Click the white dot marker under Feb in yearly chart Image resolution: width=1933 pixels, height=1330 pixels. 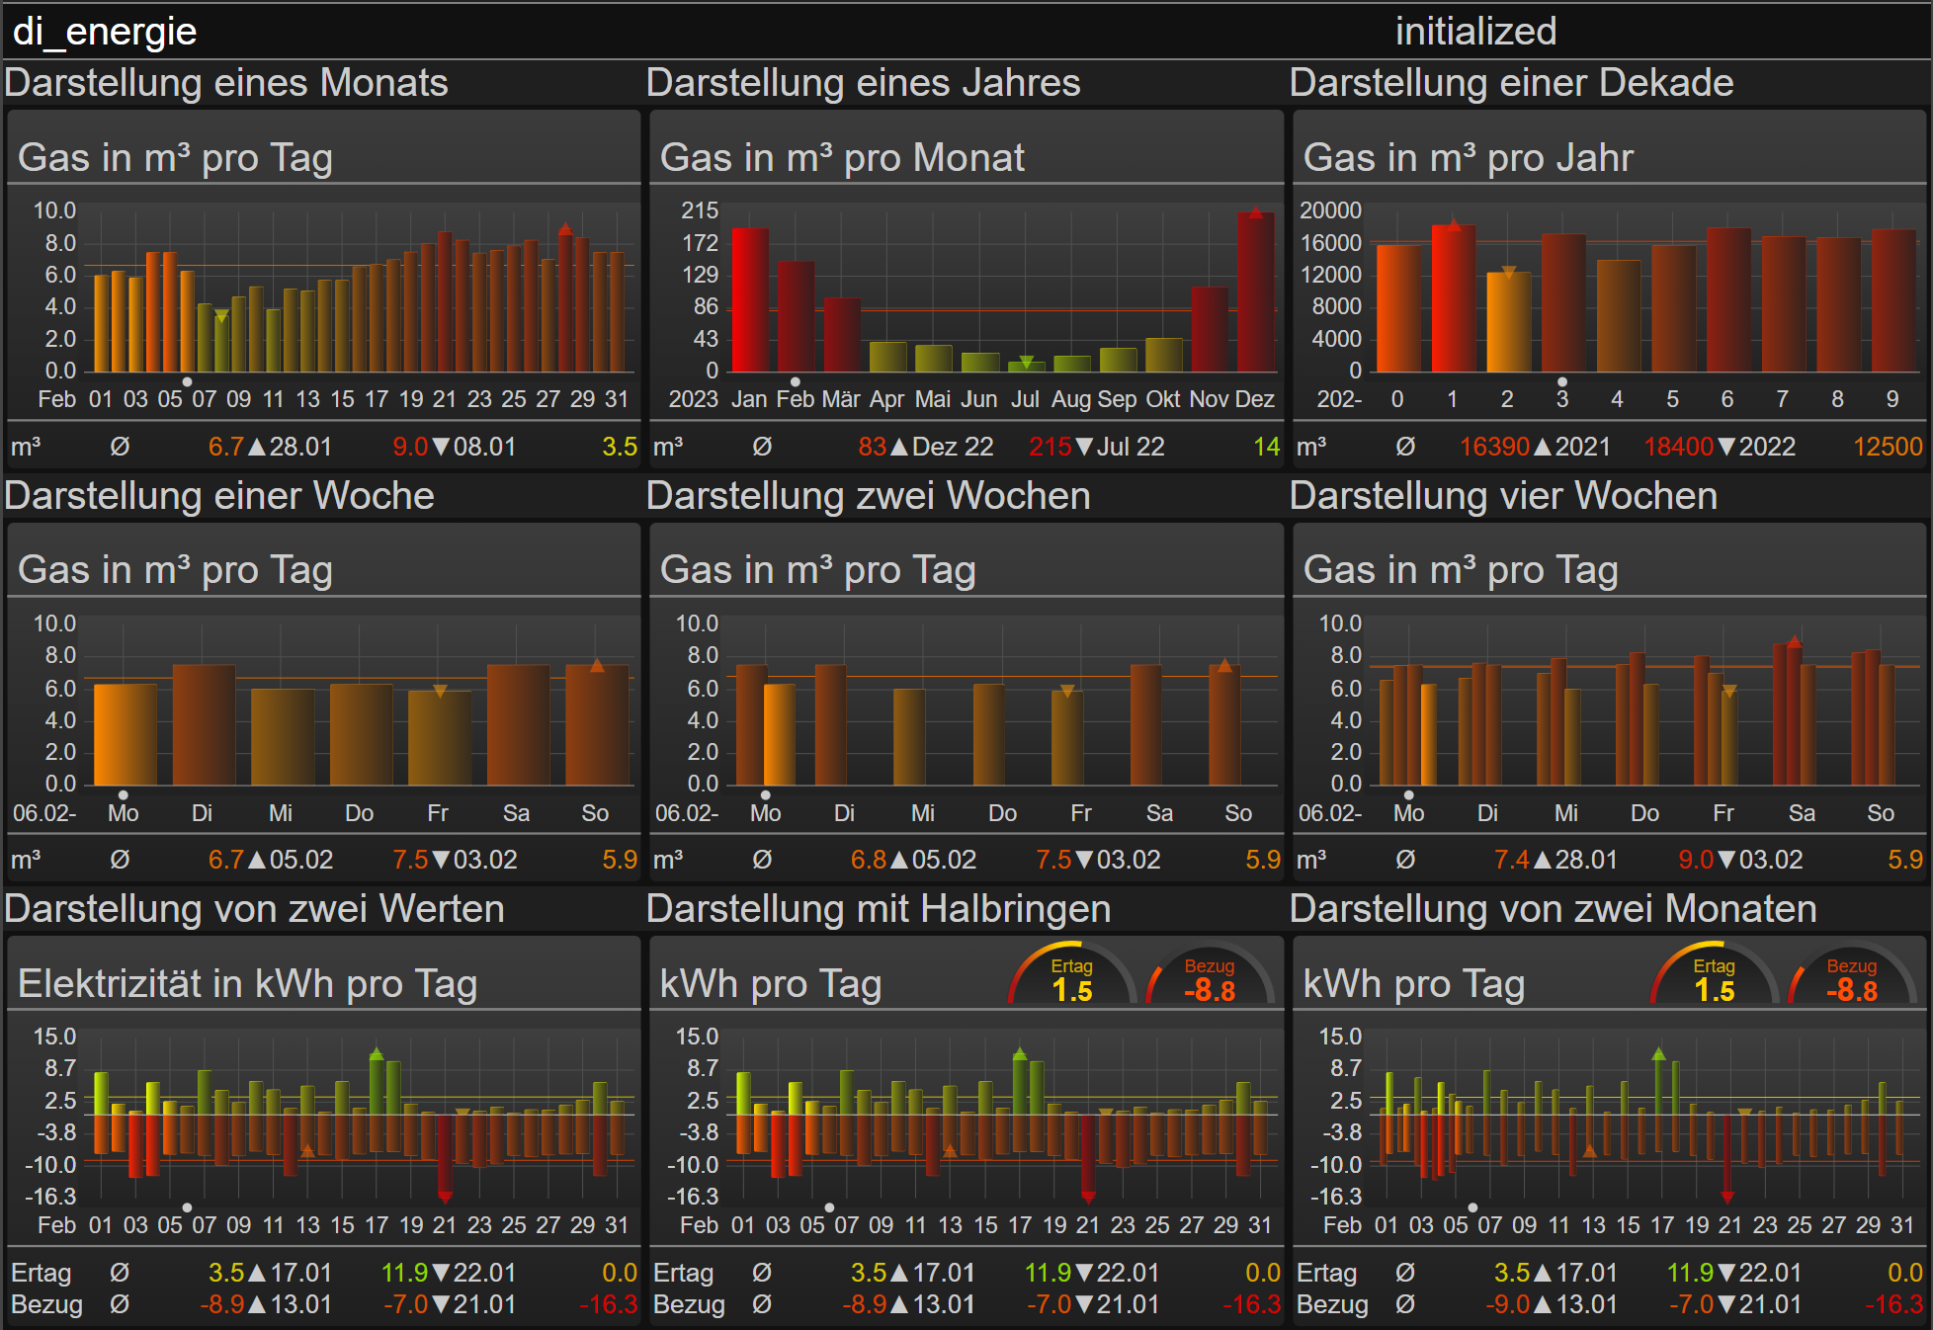point(795,381)
